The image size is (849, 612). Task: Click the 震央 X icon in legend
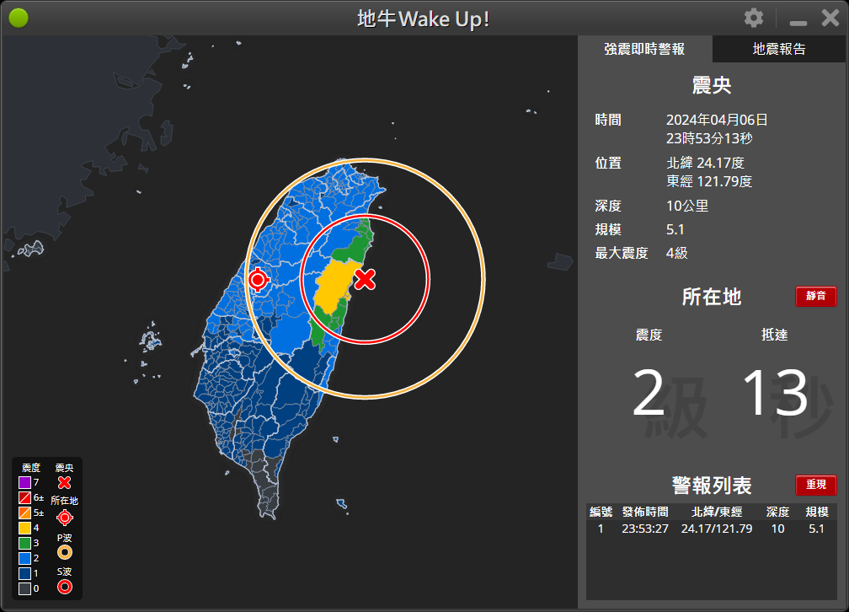(64, 483)
